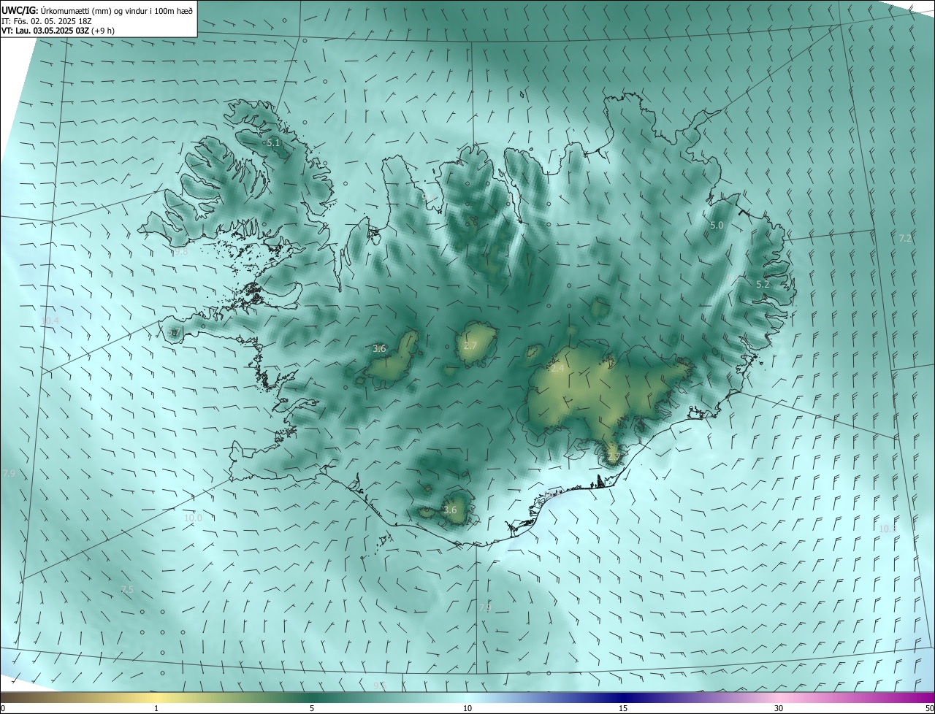This screenshot has width=935, height=714.
Task: Click the 5.1 value in the Westfjords
Action: click(x=273, y=143)
